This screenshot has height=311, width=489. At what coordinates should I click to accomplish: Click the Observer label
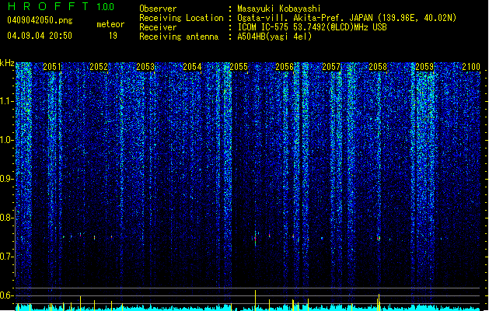pyautogui.click(x=158, y=9)
